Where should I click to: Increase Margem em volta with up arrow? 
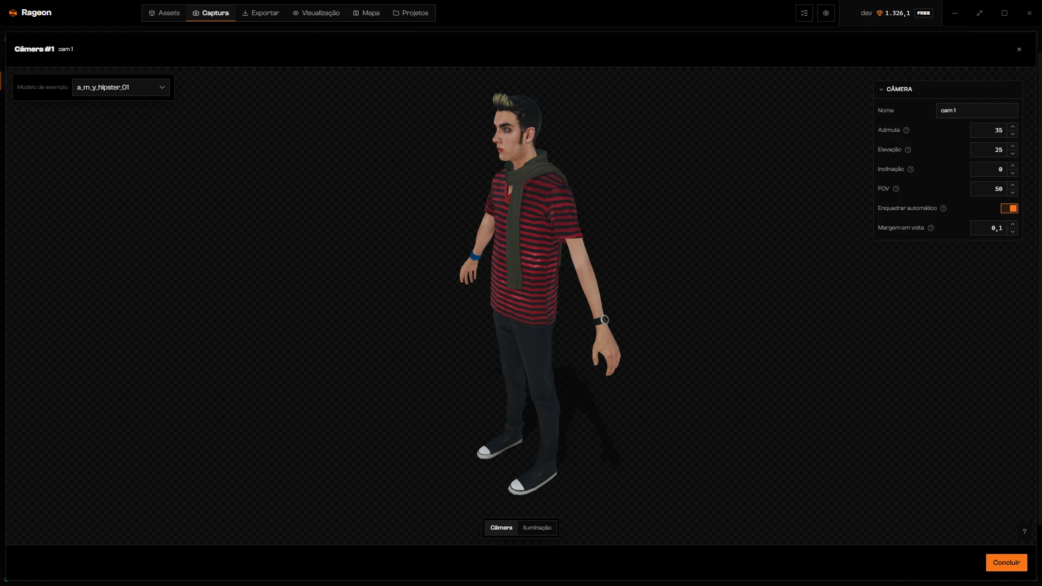[1013, 225]
